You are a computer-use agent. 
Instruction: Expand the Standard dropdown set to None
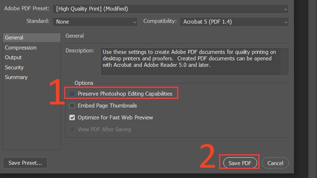[95, 22]
